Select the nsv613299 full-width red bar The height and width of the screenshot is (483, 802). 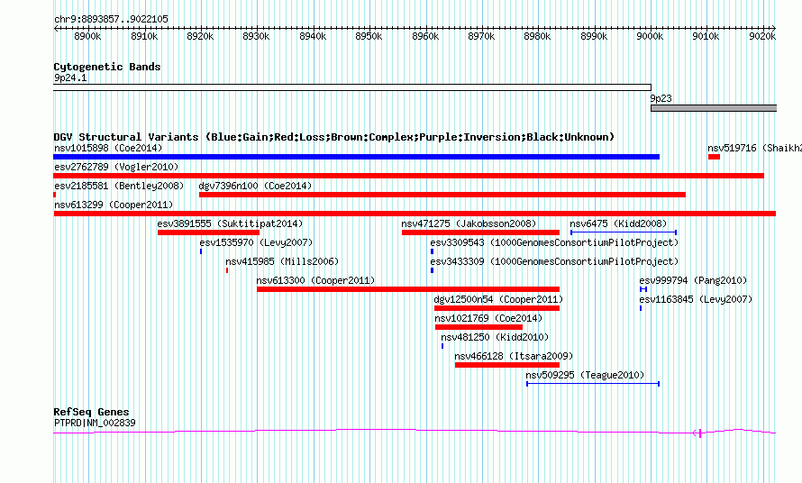pyautogui.click(x=415, y=214)
